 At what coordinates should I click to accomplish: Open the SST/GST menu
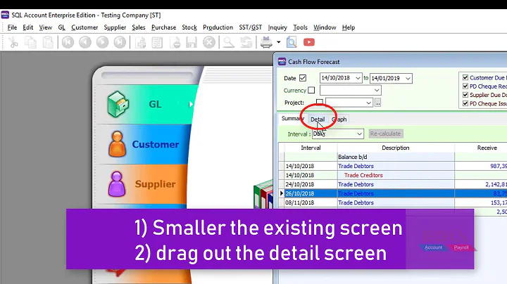pos(250,27)
